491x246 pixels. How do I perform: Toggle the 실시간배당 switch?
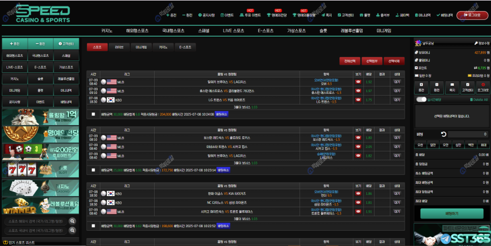421,99
